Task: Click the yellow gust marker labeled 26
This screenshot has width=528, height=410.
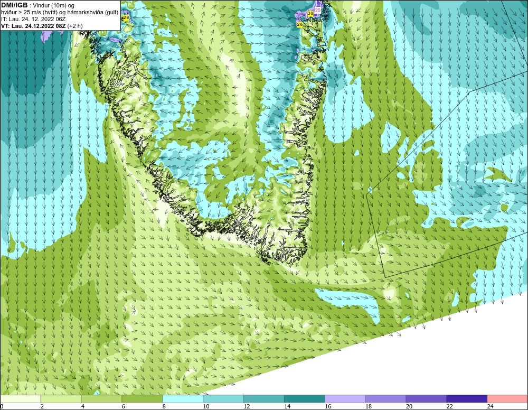Action: (x=300, y=24)
